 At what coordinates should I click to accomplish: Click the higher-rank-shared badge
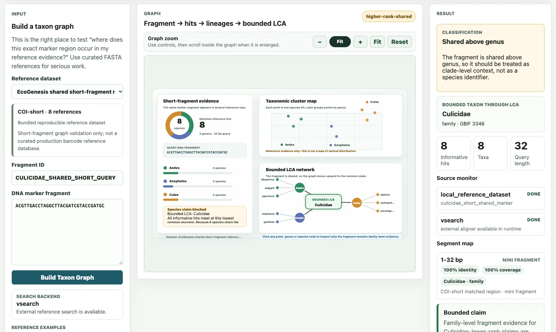[389, 17]
